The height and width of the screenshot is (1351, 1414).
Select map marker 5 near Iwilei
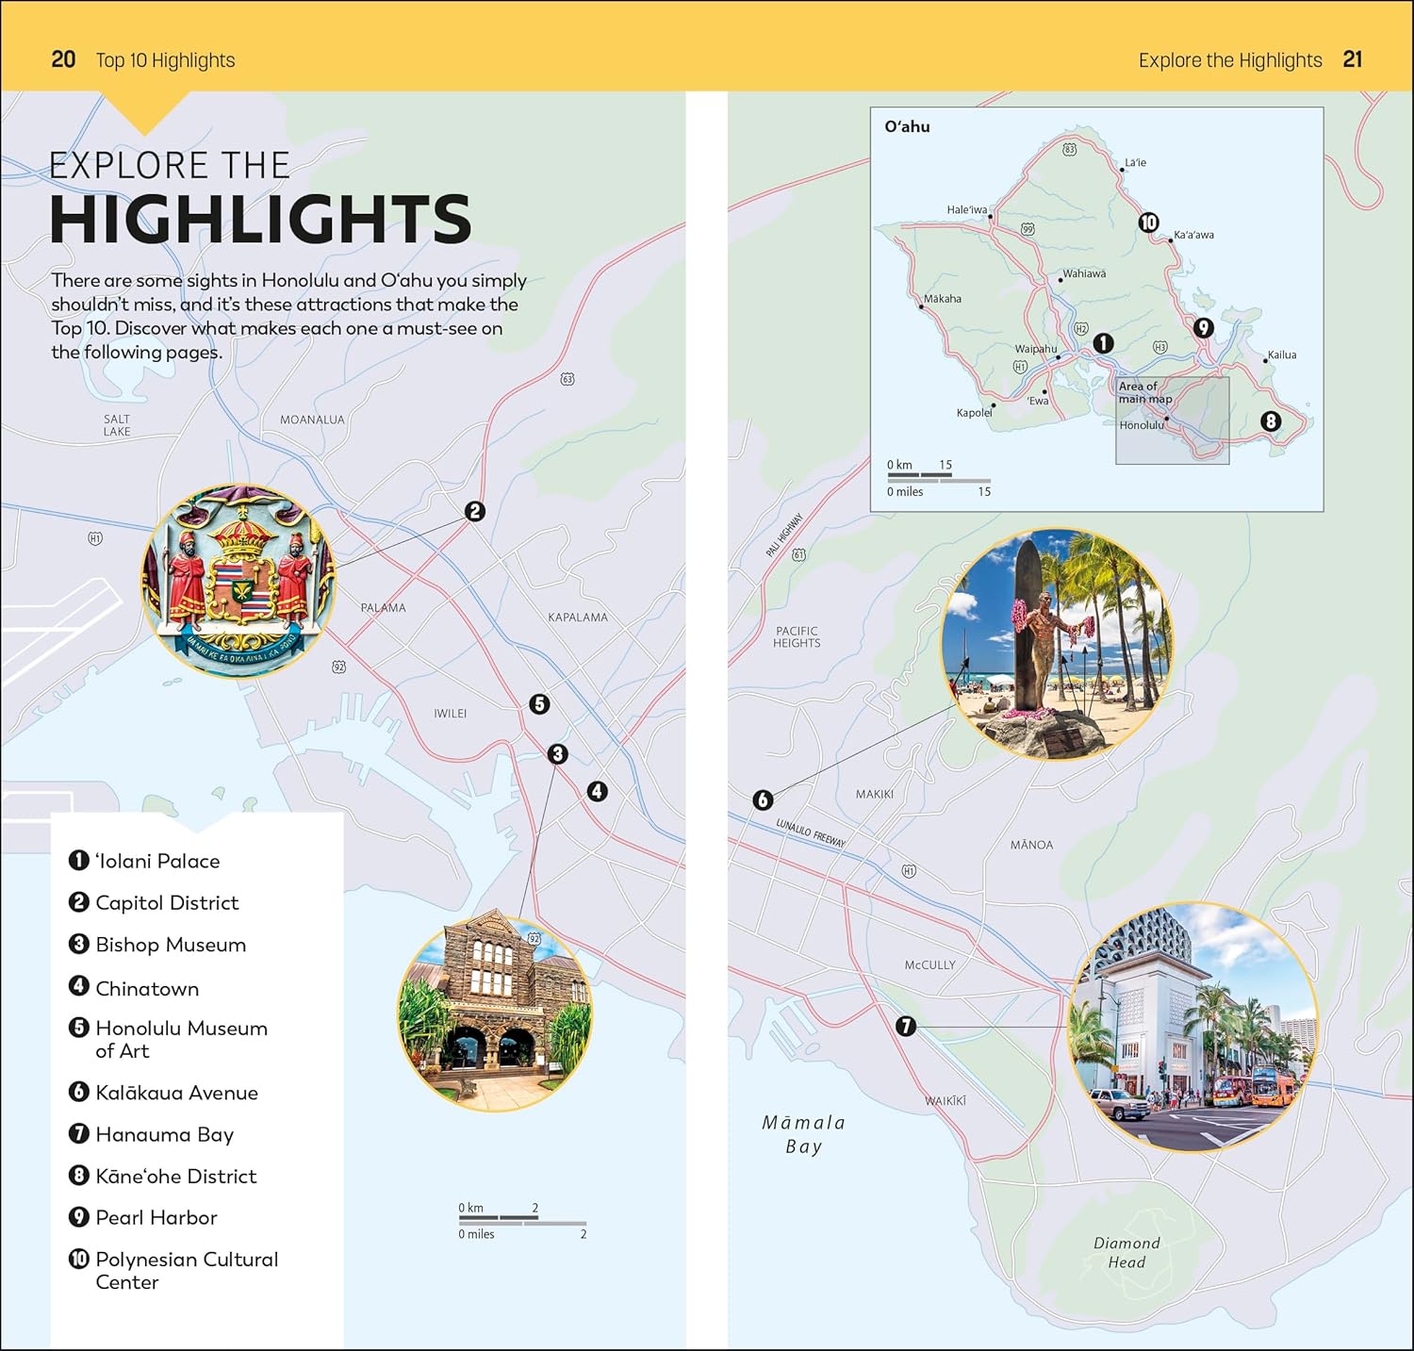pyautogui.click(x=539, y=704)
